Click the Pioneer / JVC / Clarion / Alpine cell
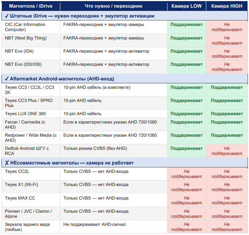Screen dimensions: 249x235 pyautogui.click(x=31, y=214)
